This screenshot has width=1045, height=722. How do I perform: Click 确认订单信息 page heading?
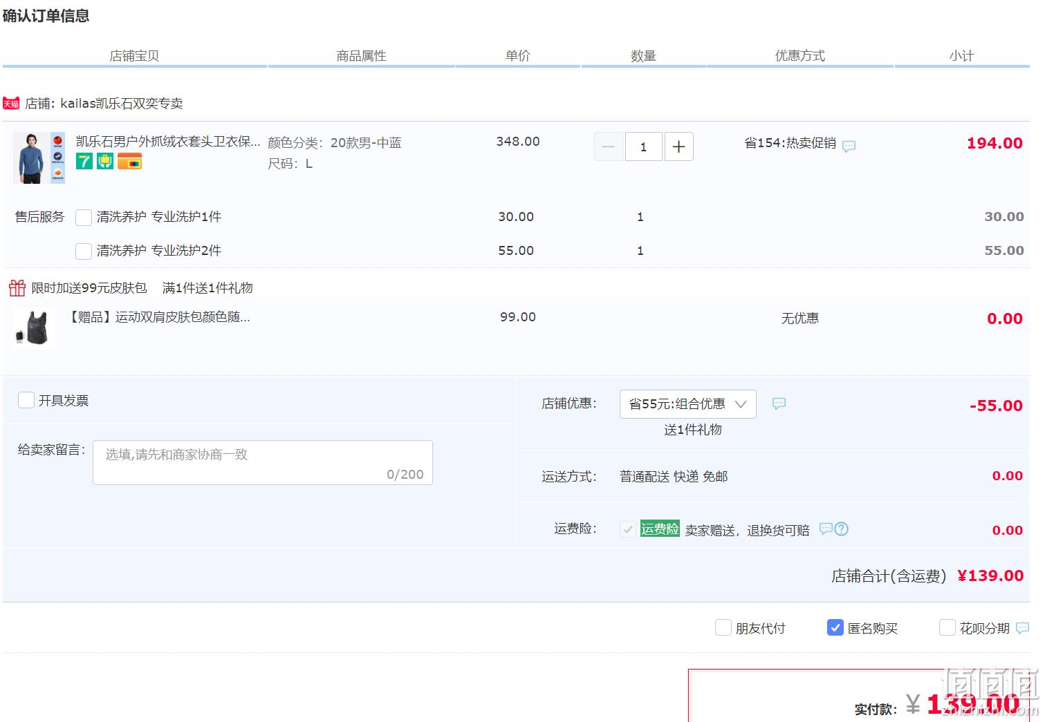[46, 16]
